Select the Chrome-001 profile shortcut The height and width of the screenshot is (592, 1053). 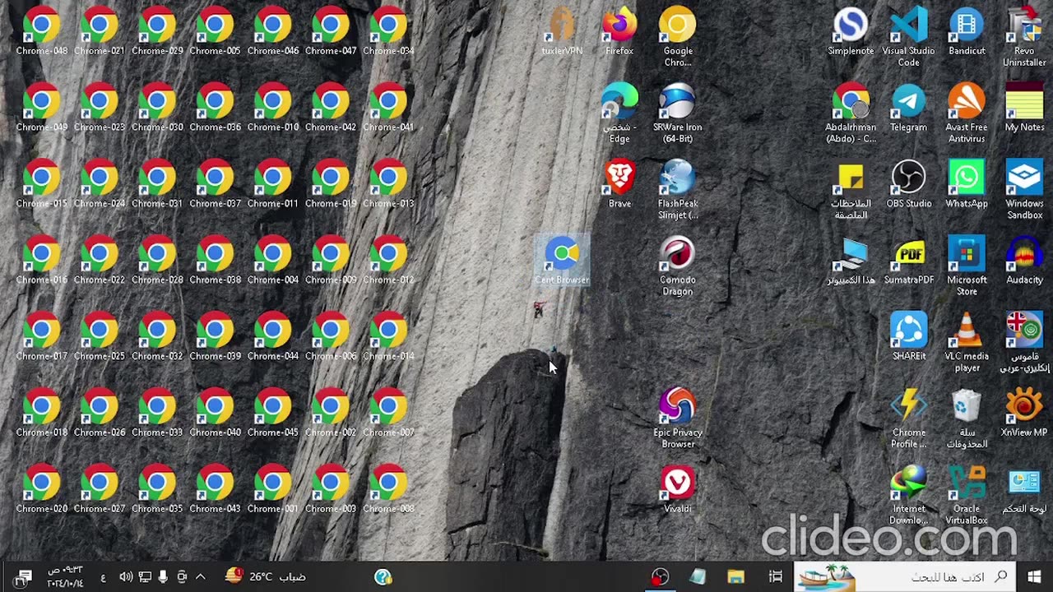coord(273,490)
